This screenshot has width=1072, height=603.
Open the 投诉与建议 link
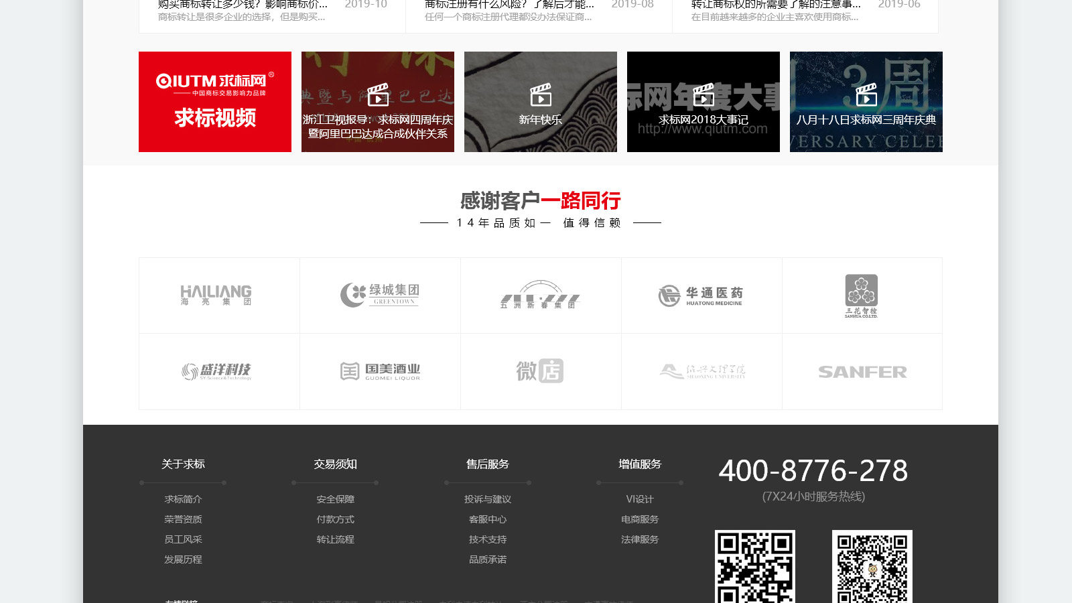point(487,499)
